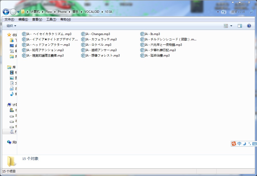Select file IA - イアイア★ナイトオブデザイア
Image resolution: width=257 pixels, height=176 pixels.
tap(50, 39)
